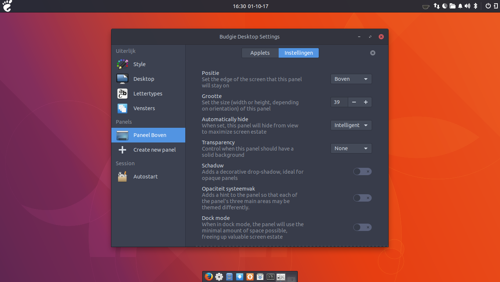This screenshot has width=500, height=282.
Task: Open the Transparency dropdown set to None
Action: [x=351, y=148]
